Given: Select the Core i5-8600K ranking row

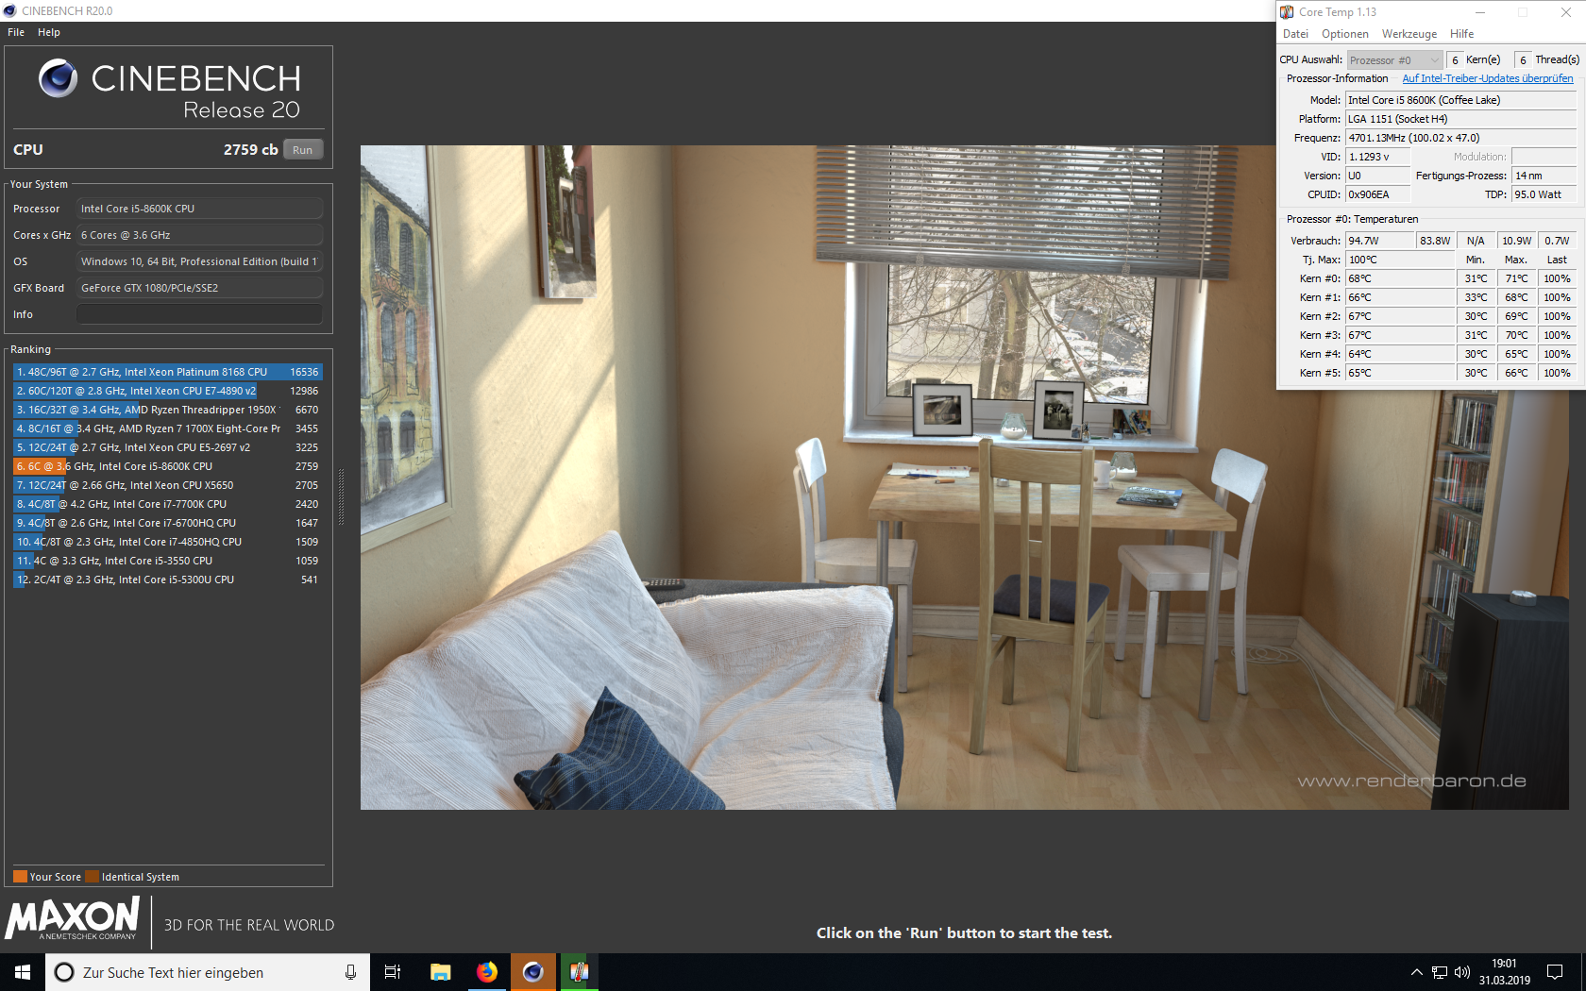Looking at the screenshot, I should point(167,466).
